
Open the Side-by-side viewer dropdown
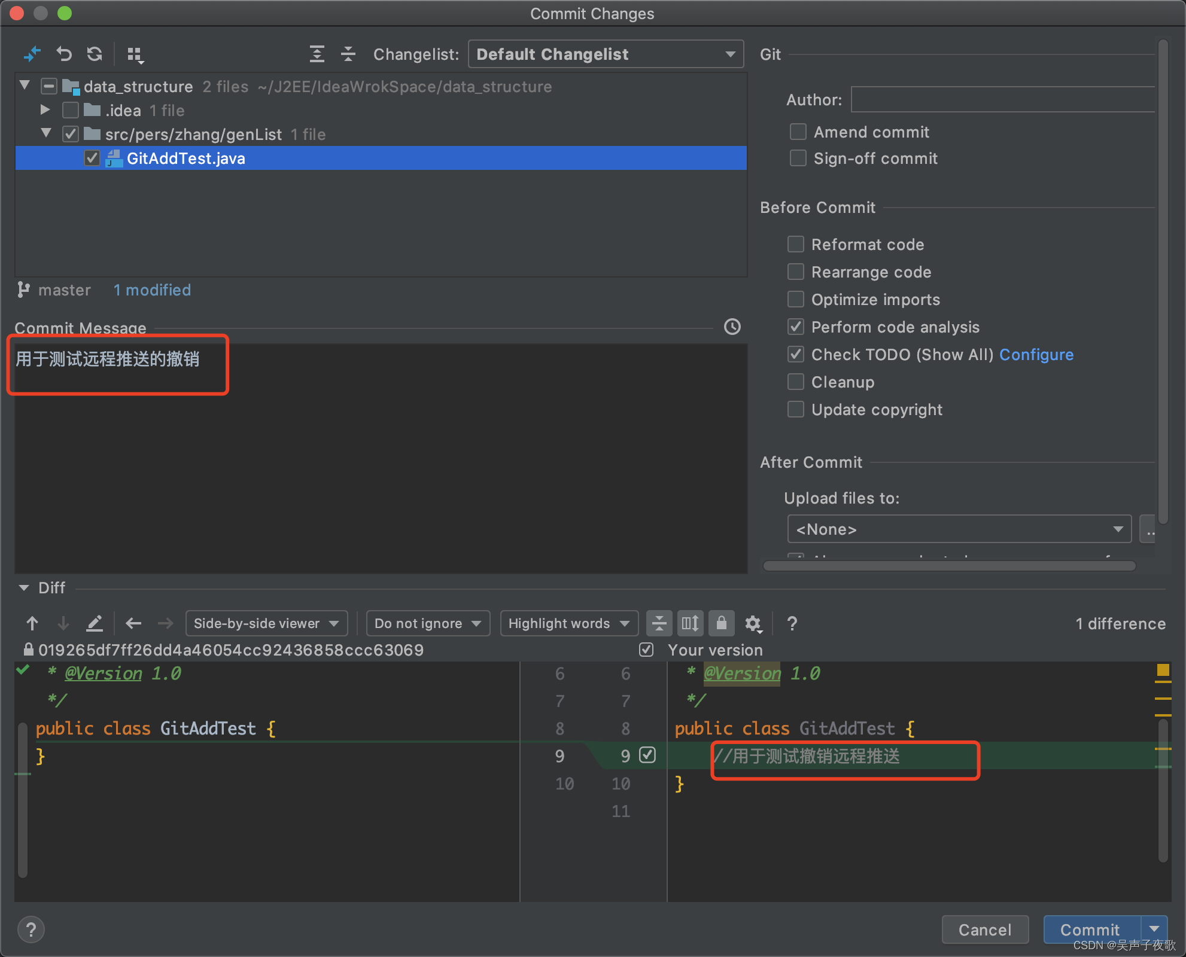point(266,623)
